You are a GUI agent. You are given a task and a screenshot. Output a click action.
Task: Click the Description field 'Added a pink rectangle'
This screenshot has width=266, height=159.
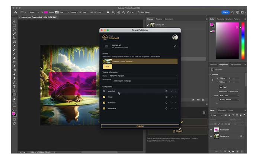click(145, 81)
